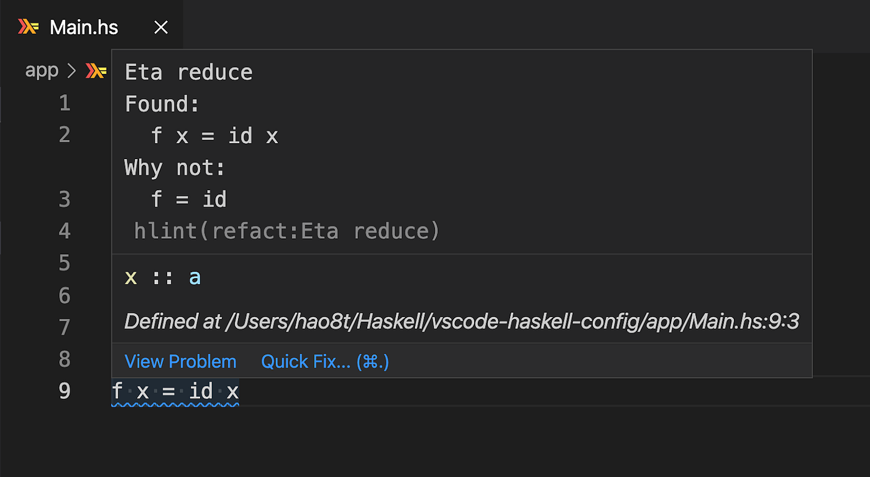This screenshot has height=477, width=870.
Task: Open Quick Fix from the hover popup
Action: 325,361
